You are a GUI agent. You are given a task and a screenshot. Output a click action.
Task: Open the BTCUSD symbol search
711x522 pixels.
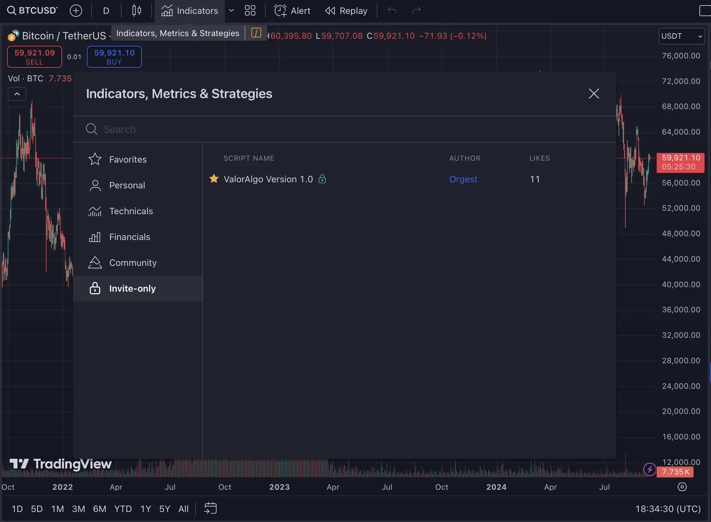point(32,11)
